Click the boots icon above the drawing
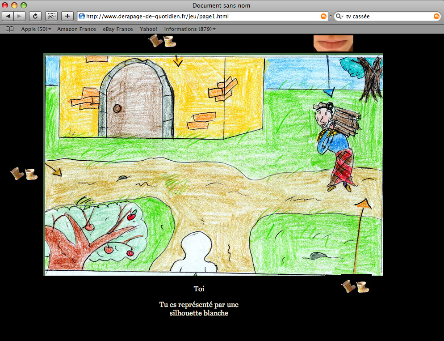Viewport: 444px width, 341px height. pos(162,41)
